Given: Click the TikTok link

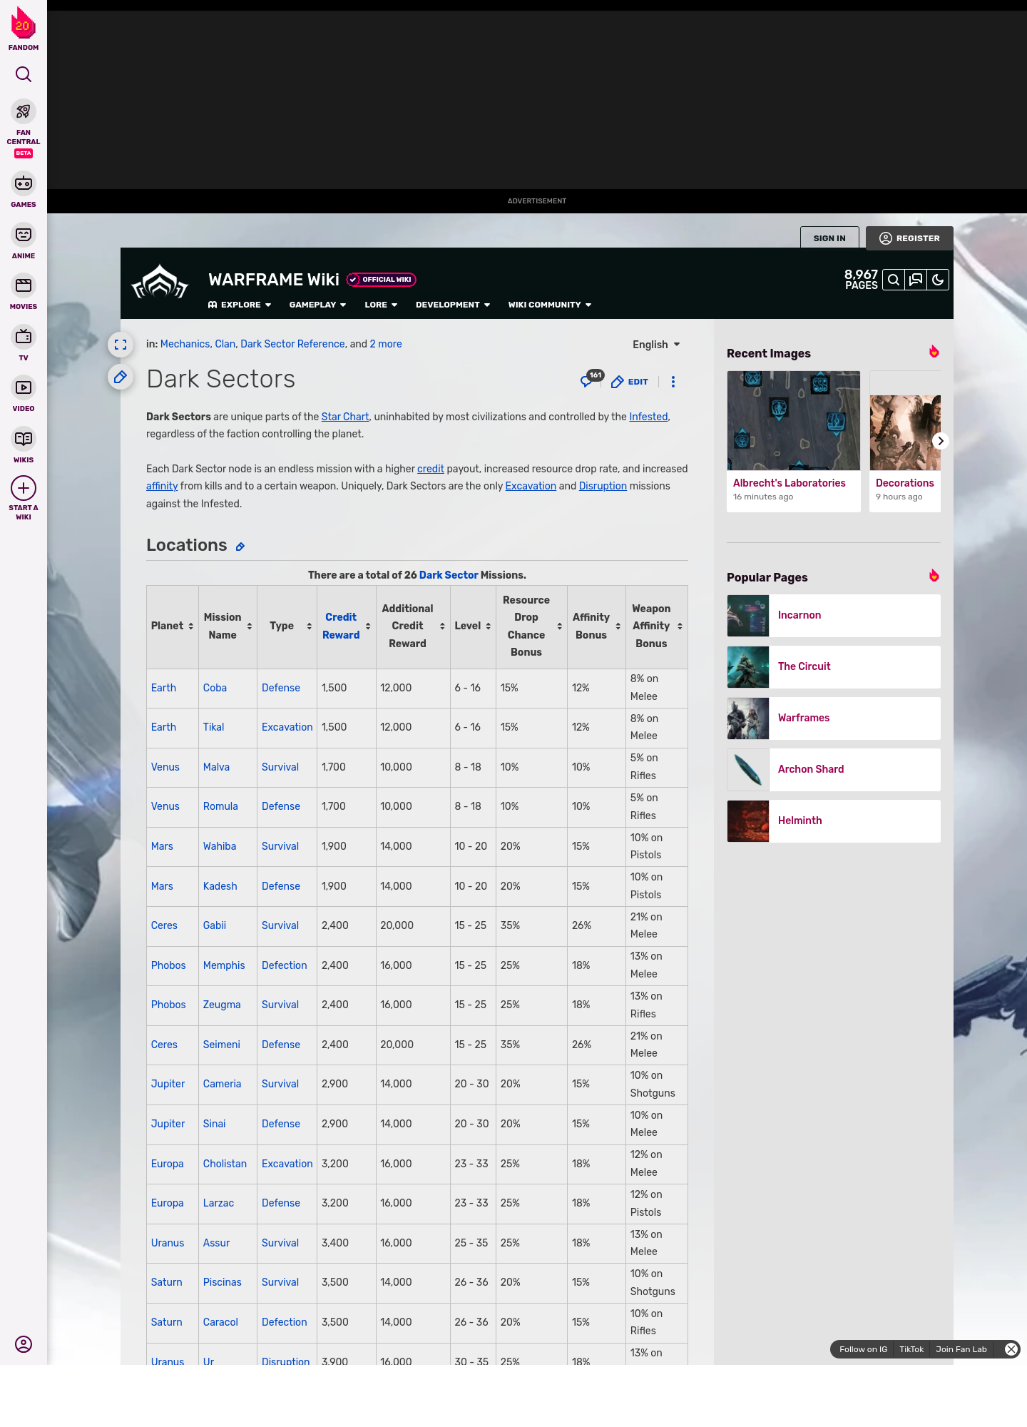Looking at the screenshot, I should click(911, 1349).
